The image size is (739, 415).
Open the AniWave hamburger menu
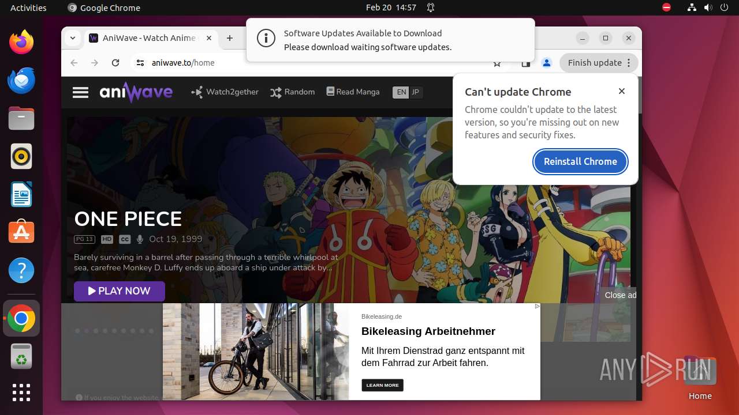click(80, 92)
